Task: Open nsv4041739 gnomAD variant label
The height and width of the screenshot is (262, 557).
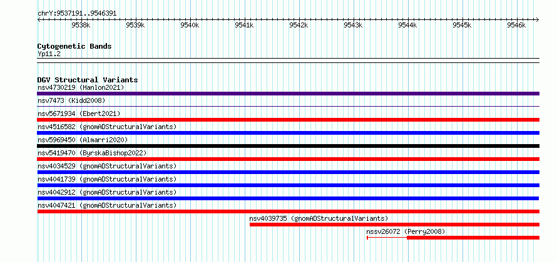Action: (107, 179)
